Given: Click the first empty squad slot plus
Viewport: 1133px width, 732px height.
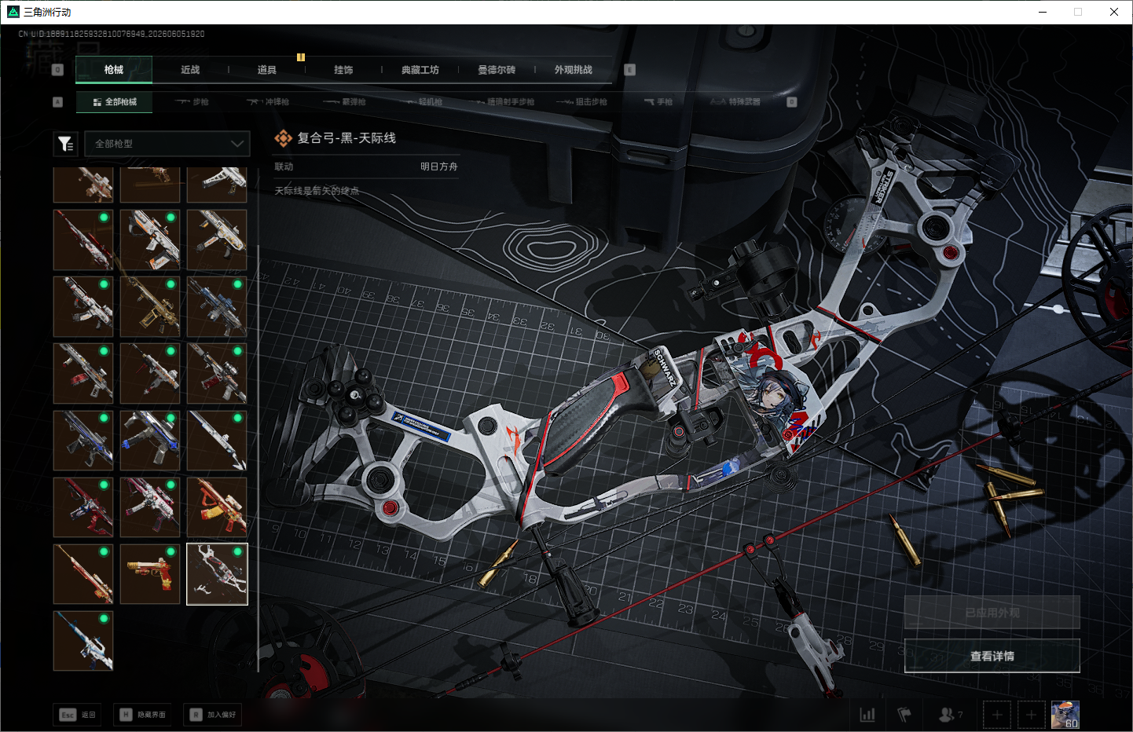Looking at the screenshot, I should [x=997, y=715].
